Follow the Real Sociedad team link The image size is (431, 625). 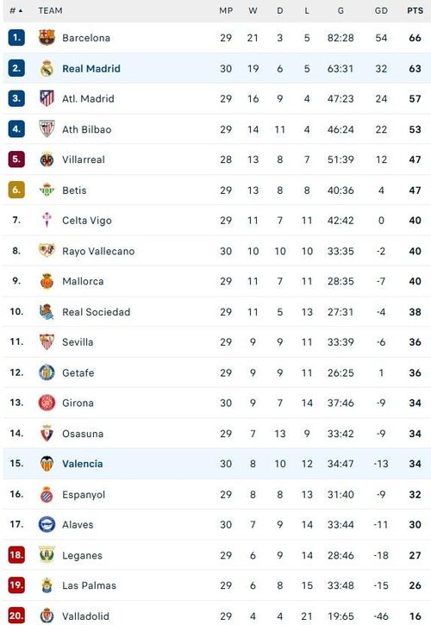pyautogui.click(x=96, y=312)
